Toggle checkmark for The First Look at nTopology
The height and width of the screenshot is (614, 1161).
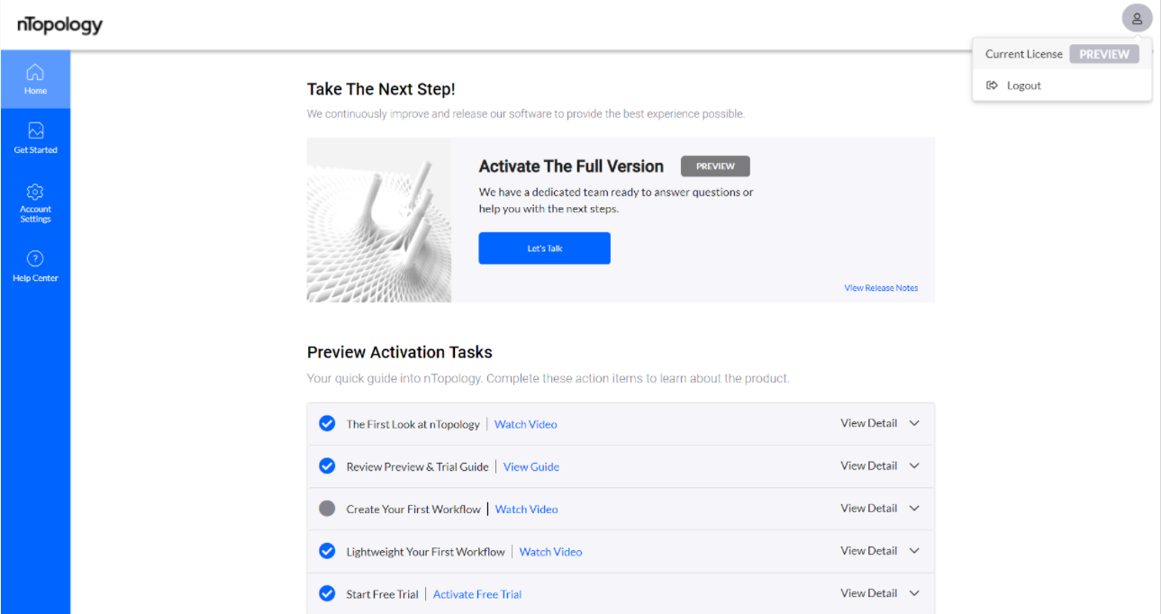[x=327, y=423]
